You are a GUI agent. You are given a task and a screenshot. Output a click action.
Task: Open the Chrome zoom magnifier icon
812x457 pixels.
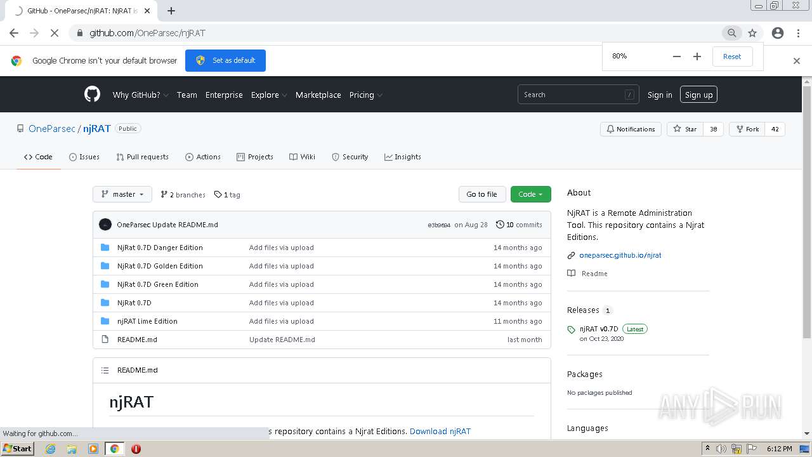pyautogui.click(x=732, y=33)
